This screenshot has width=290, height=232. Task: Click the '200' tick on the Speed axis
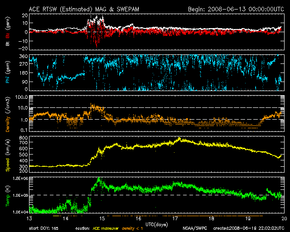(x=24, y=171)
